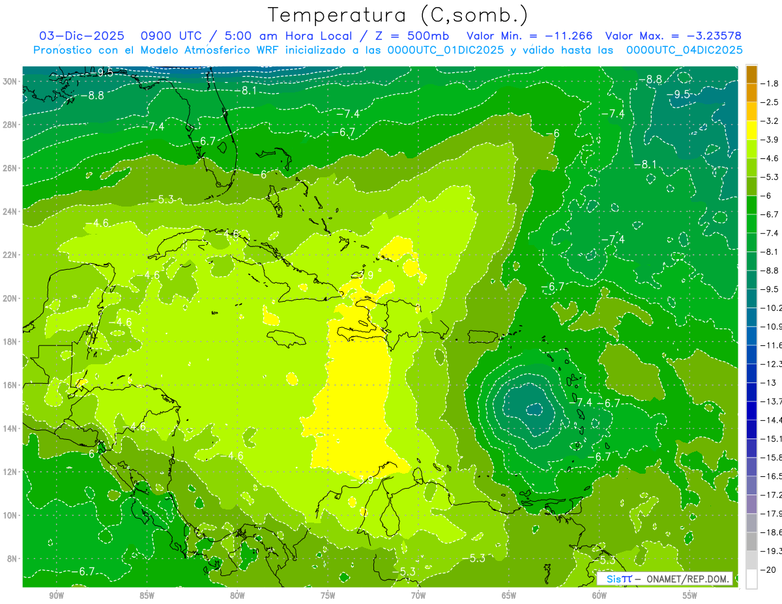Screen dimensions: 782x604
Task: Click the legend swatch between -2.5 and -3.2
Action: [x=752, y=111]
